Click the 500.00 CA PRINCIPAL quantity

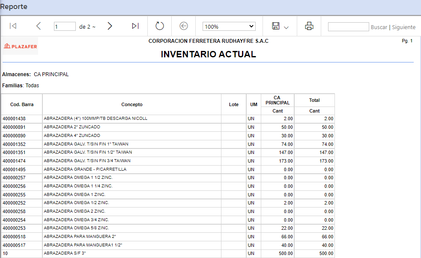click(x=286, y=253)
